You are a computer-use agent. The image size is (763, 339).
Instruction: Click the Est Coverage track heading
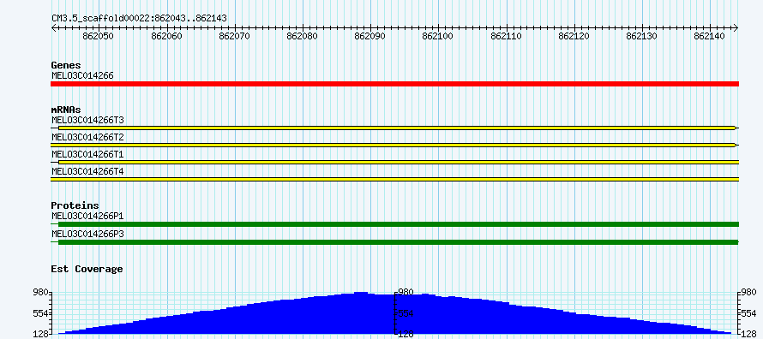coord(87,269)
